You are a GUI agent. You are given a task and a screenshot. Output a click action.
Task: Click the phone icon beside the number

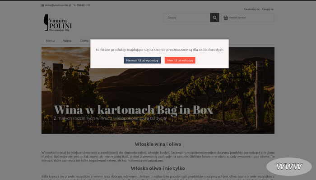tap(74, 5)
